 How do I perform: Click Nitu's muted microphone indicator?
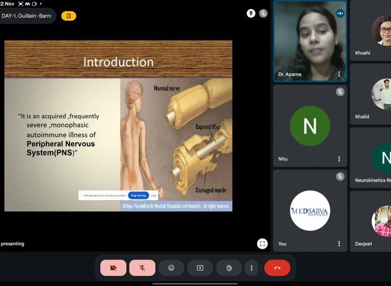click(340, 92)
